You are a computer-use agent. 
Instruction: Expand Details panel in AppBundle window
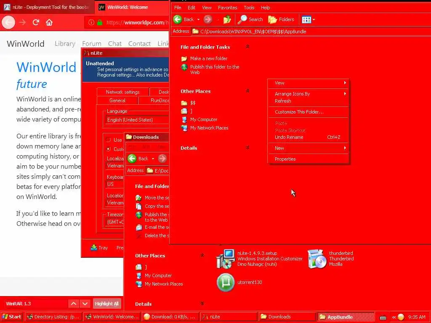pos(247,148)
